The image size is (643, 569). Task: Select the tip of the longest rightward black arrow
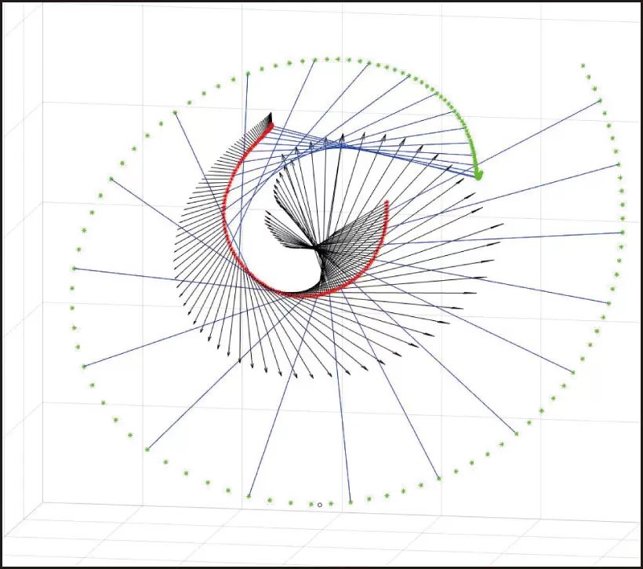click(503, 227)
